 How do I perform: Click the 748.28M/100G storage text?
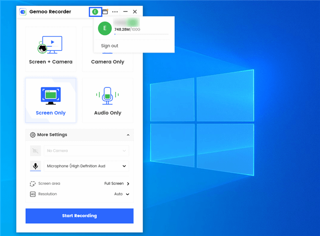[x=127, y=29]
